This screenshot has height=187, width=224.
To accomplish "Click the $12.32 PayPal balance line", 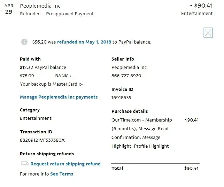I will coord(43,68).
